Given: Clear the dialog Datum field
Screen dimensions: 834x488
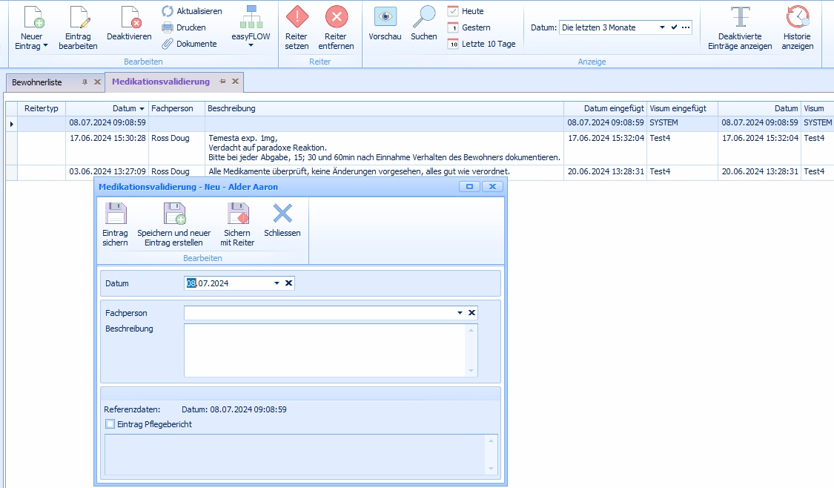Looking at the screenshot, I should tap(289, 283).
